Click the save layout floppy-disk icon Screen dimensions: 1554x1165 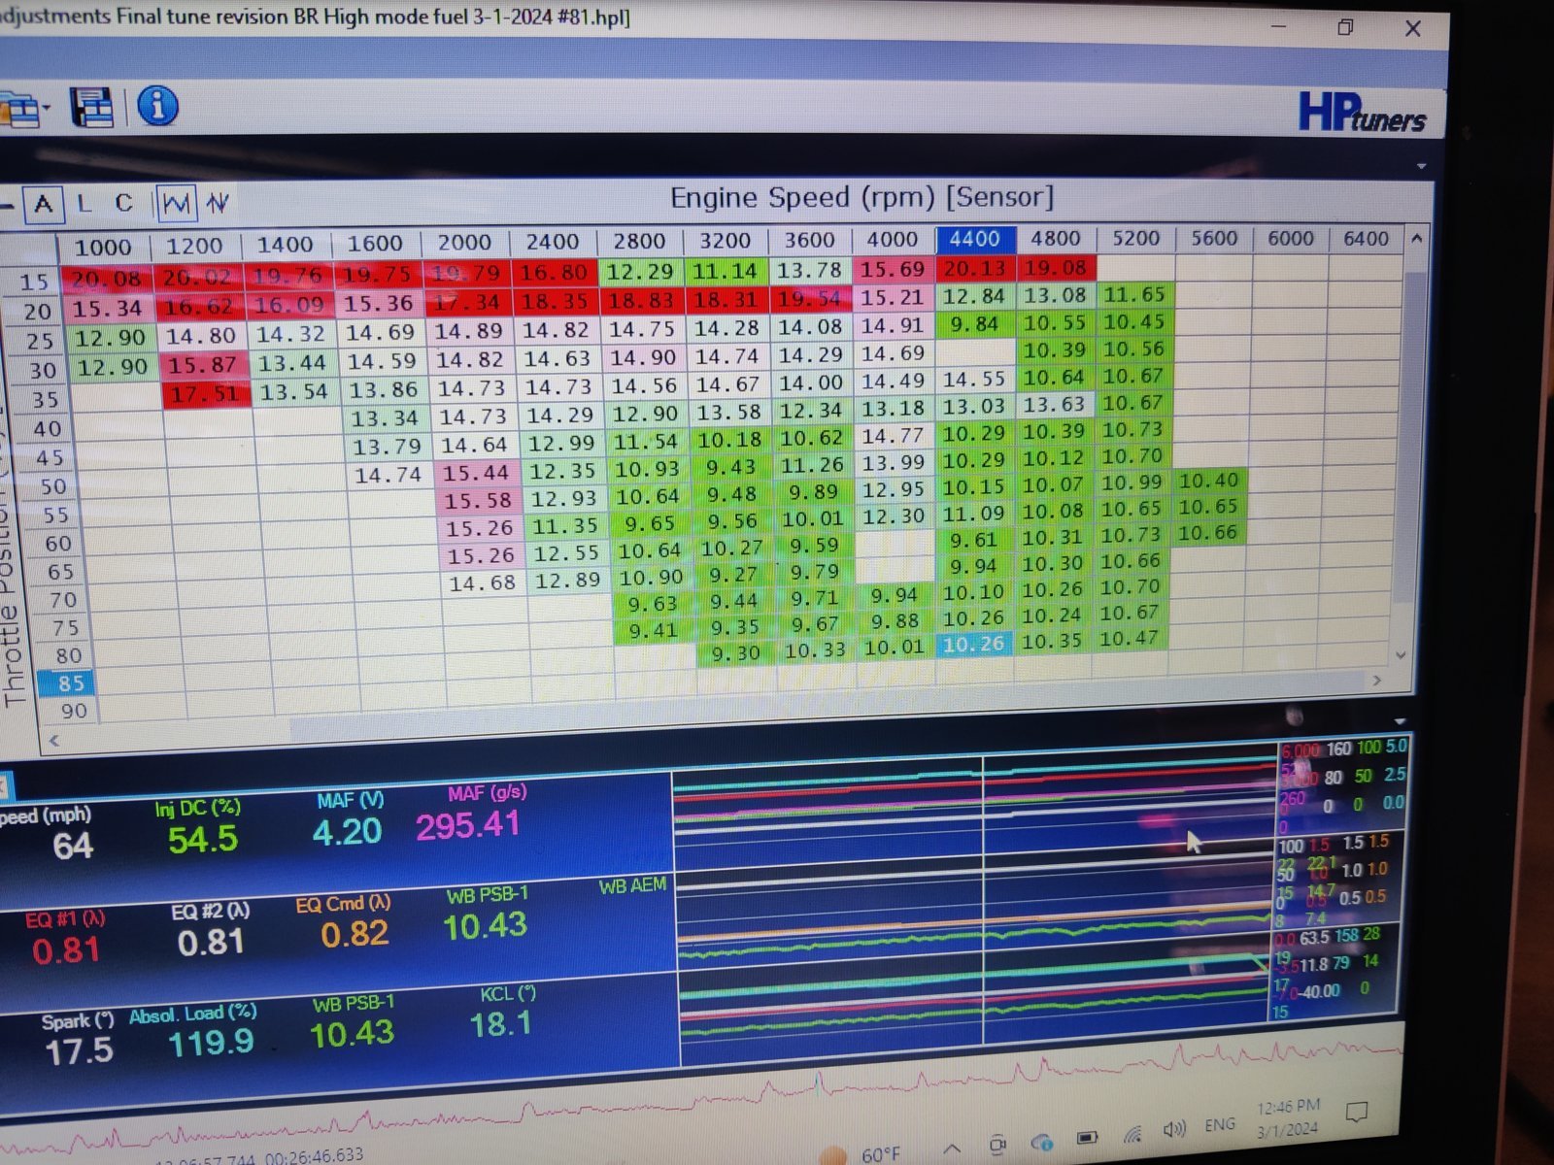pyautogui.click(x=92, y=107)
